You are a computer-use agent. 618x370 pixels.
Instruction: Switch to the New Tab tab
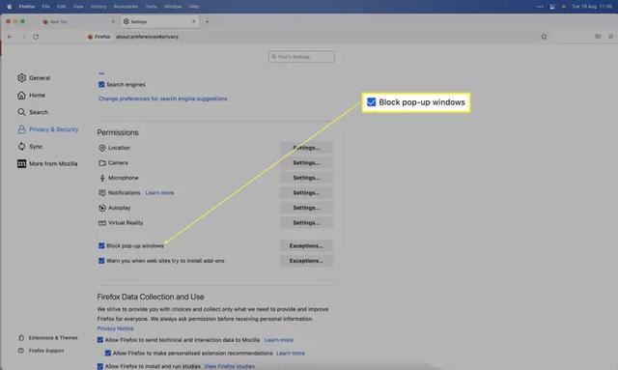pos(78,21)
